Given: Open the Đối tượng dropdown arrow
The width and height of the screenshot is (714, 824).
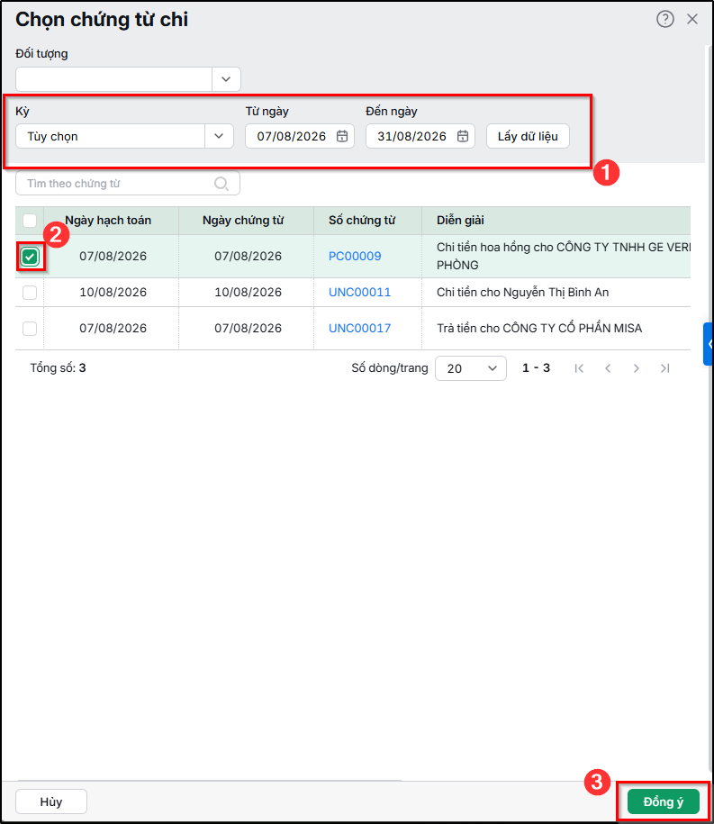Looking at the screenshot, I should 226,79.
